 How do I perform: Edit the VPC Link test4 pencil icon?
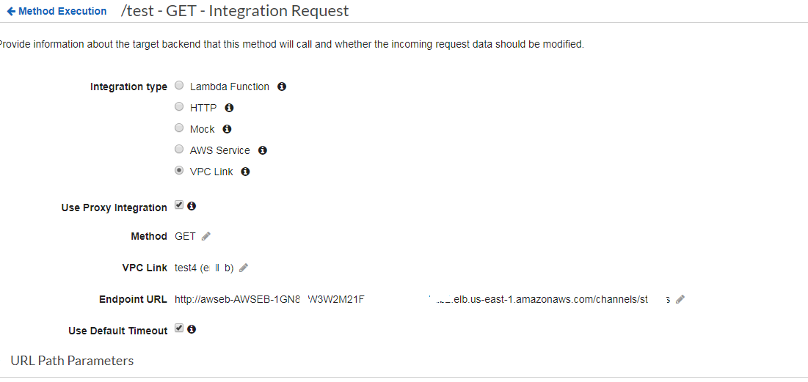244,268
